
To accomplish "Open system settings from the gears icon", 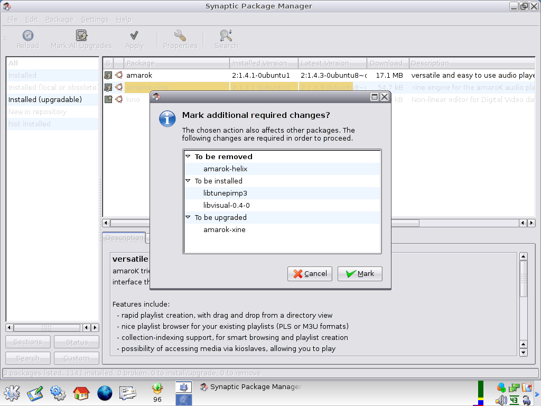I will (x=58, y=393).
